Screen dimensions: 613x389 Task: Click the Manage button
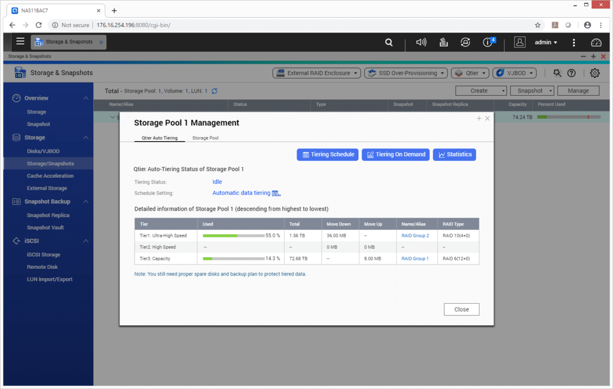pos(578,90)
